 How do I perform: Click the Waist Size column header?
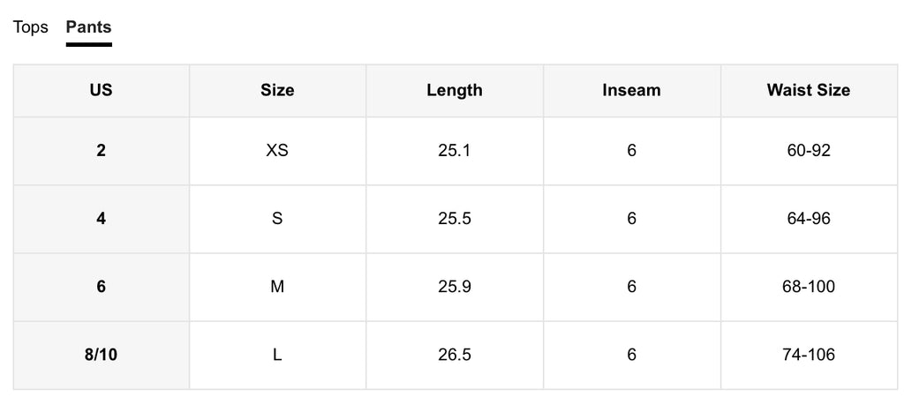808,90
